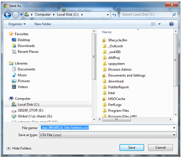Click file list scroll down arrow
This screenshot has width=182, height=158.
176,115
